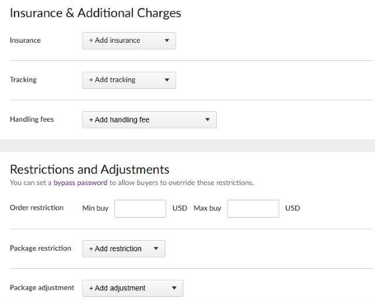
Task: Open the Add insurance dropdown
Action: pos(128,40)
